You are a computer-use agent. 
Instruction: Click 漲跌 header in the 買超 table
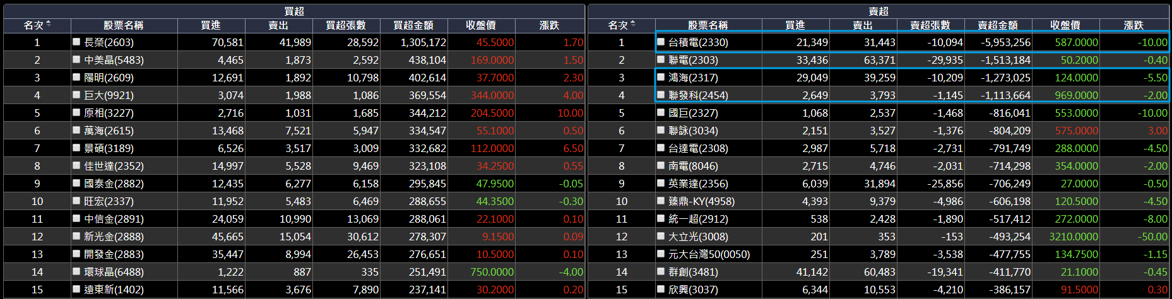click(550, 25)
